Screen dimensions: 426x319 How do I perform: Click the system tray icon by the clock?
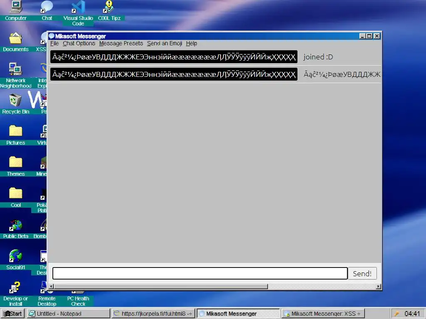tap(396, 314)
